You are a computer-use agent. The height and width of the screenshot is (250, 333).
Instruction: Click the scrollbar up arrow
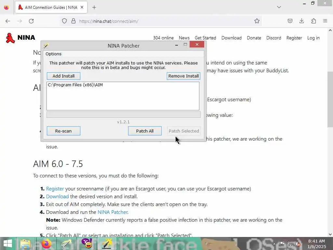tap(330, 30)
